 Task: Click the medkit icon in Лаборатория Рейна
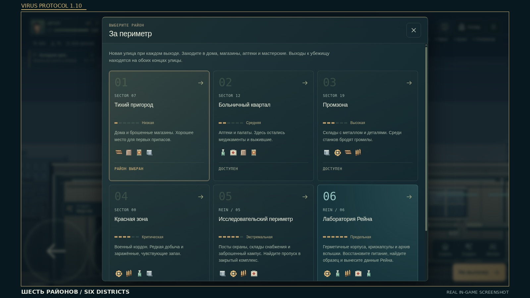[358, 273]
